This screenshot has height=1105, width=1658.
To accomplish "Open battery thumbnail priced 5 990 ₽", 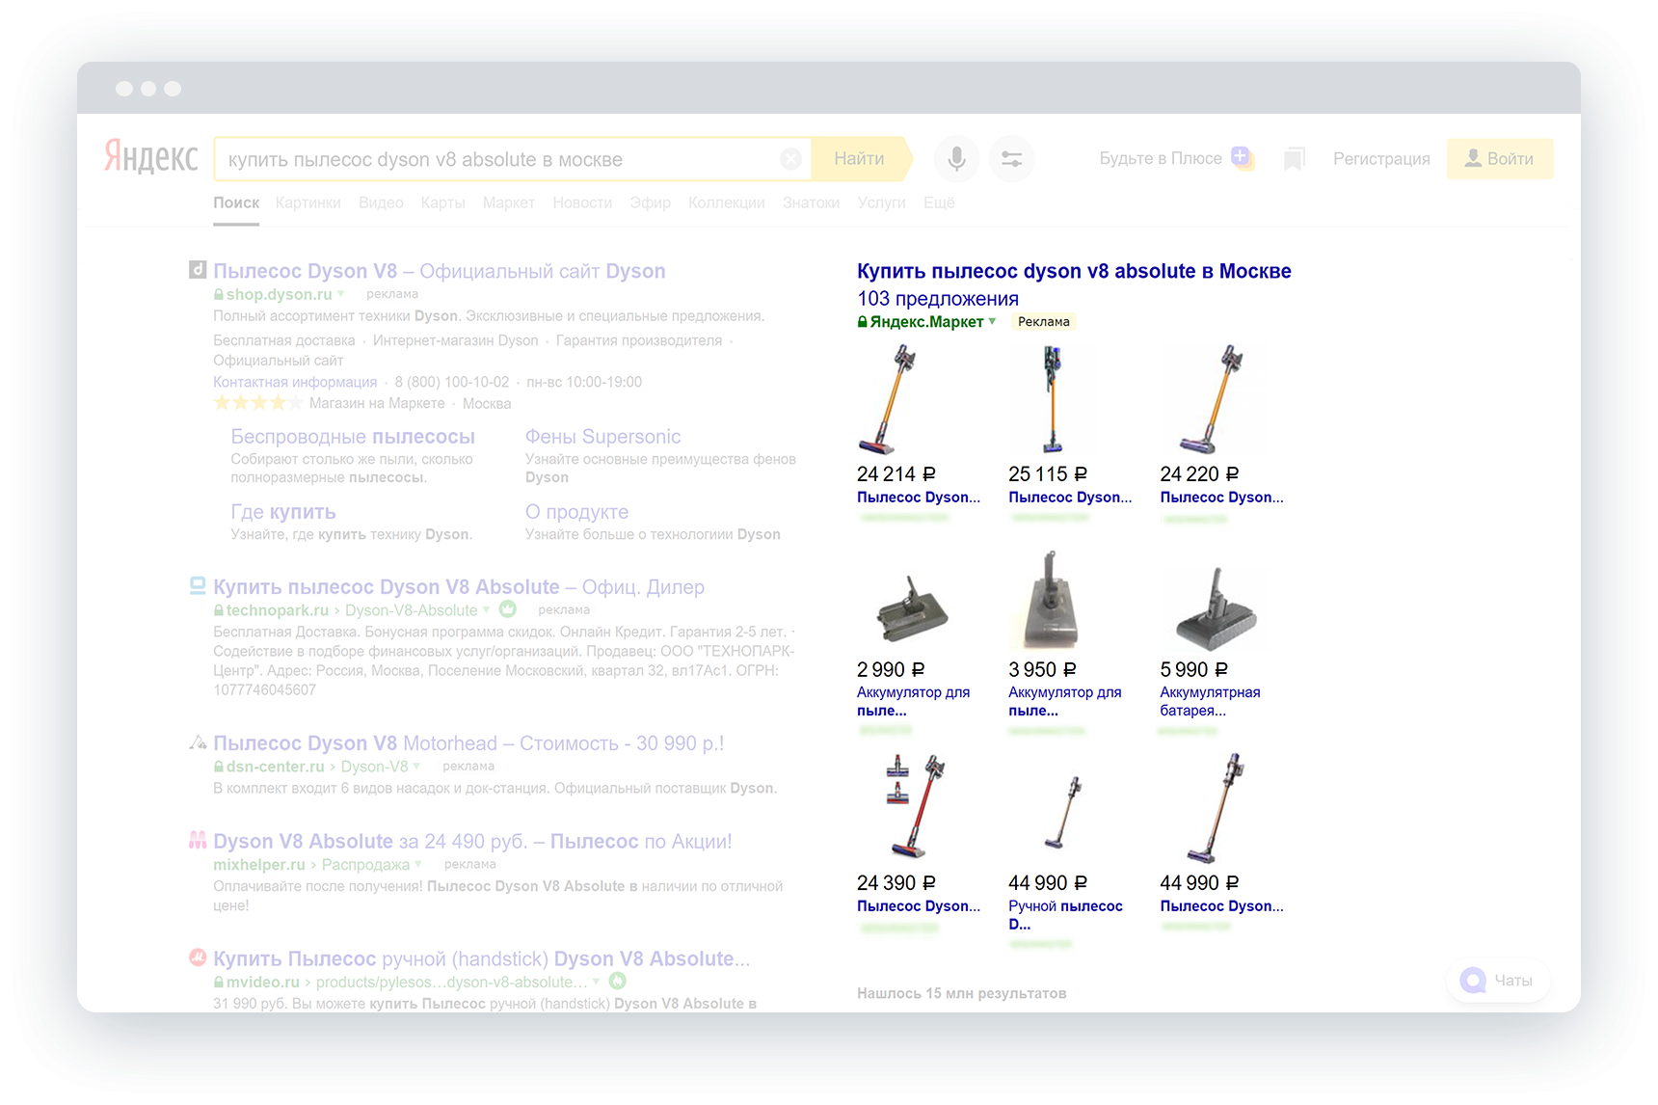I will [x=1216, y=607].
